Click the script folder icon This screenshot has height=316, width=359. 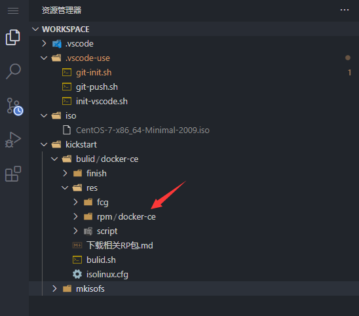(88, 231)
